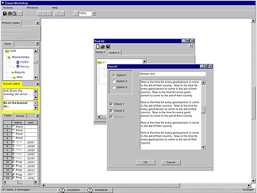Click the c:\ folder icon in Tool #2
This screenshot has width=257, height=193.
pos(99,62)
